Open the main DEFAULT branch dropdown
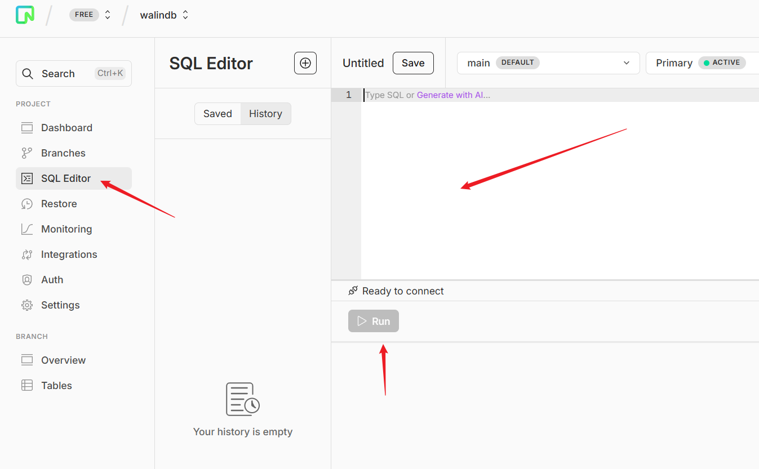This screenshot has height=469, width=759. click(x=547, y=63)
